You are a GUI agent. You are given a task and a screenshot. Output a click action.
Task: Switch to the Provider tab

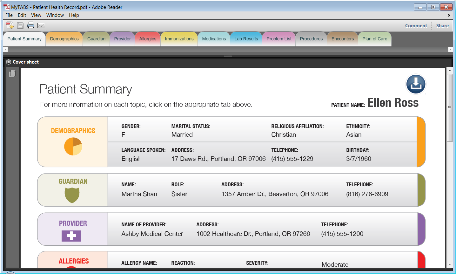click(x=122, y=39)
